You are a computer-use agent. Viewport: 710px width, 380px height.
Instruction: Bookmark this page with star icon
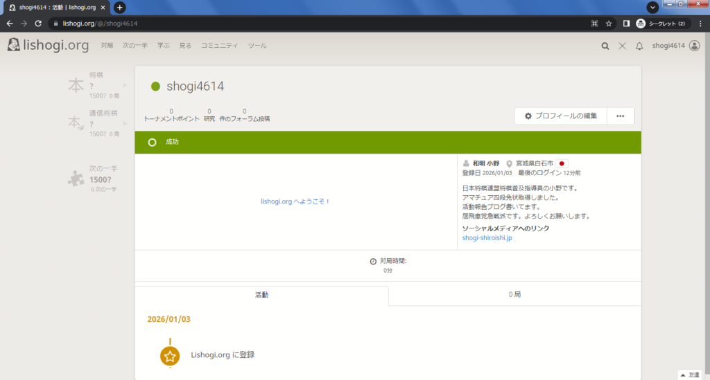(609, 24)
